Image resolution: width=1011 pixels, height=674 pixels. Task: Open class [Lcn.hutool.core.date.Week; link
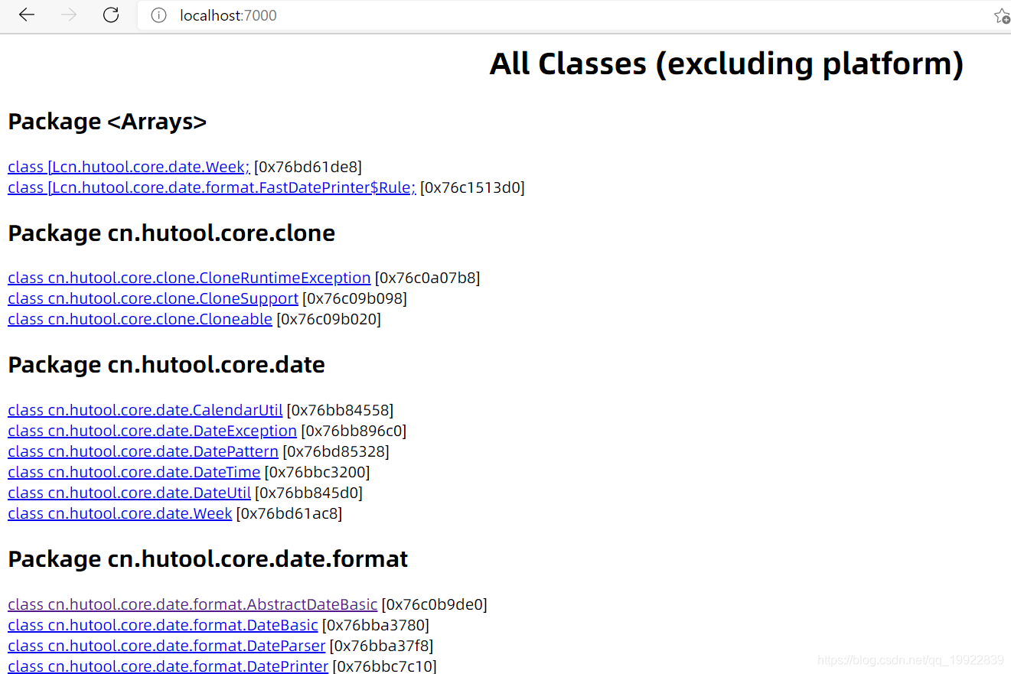tap(129, 167)
